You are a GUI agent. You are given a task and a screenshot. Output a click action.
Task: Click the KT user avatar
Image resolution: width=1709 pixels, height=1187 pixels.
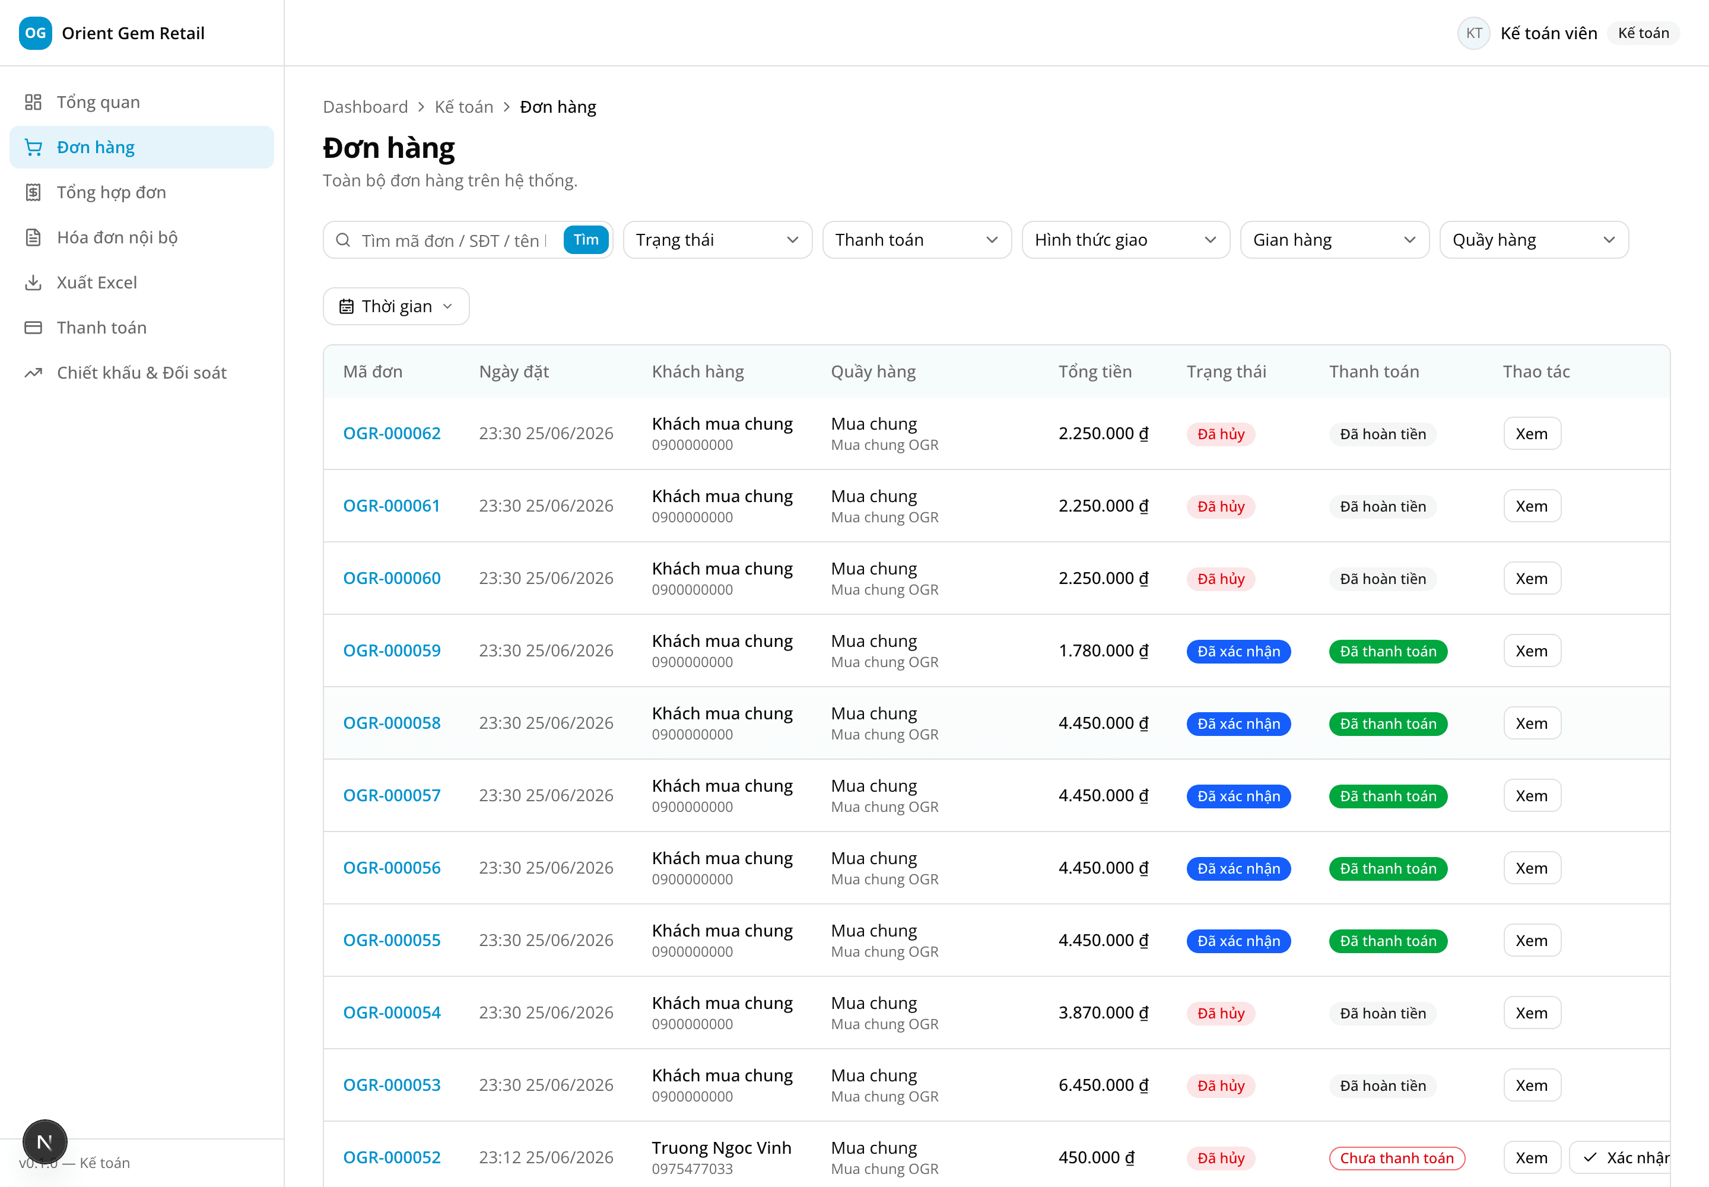[x=1473, y=33]
